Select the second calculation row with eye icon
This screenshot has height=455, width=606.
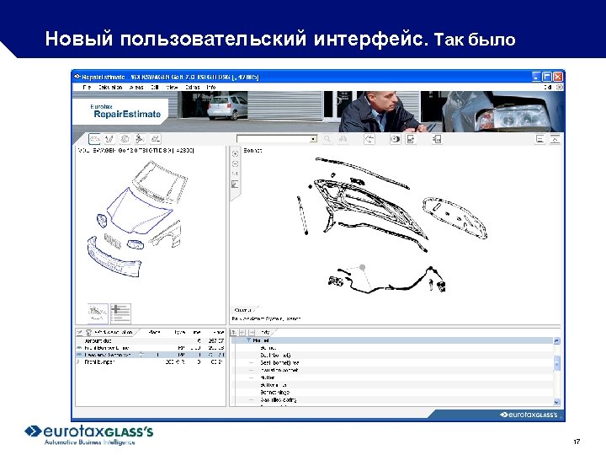(x=151, y=348)
